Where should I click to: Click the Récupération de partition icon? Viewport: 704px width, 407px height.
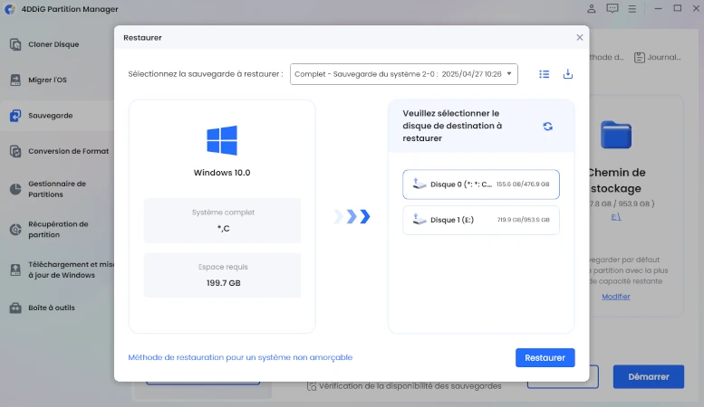pyautogui.click(x=15, y=230)
